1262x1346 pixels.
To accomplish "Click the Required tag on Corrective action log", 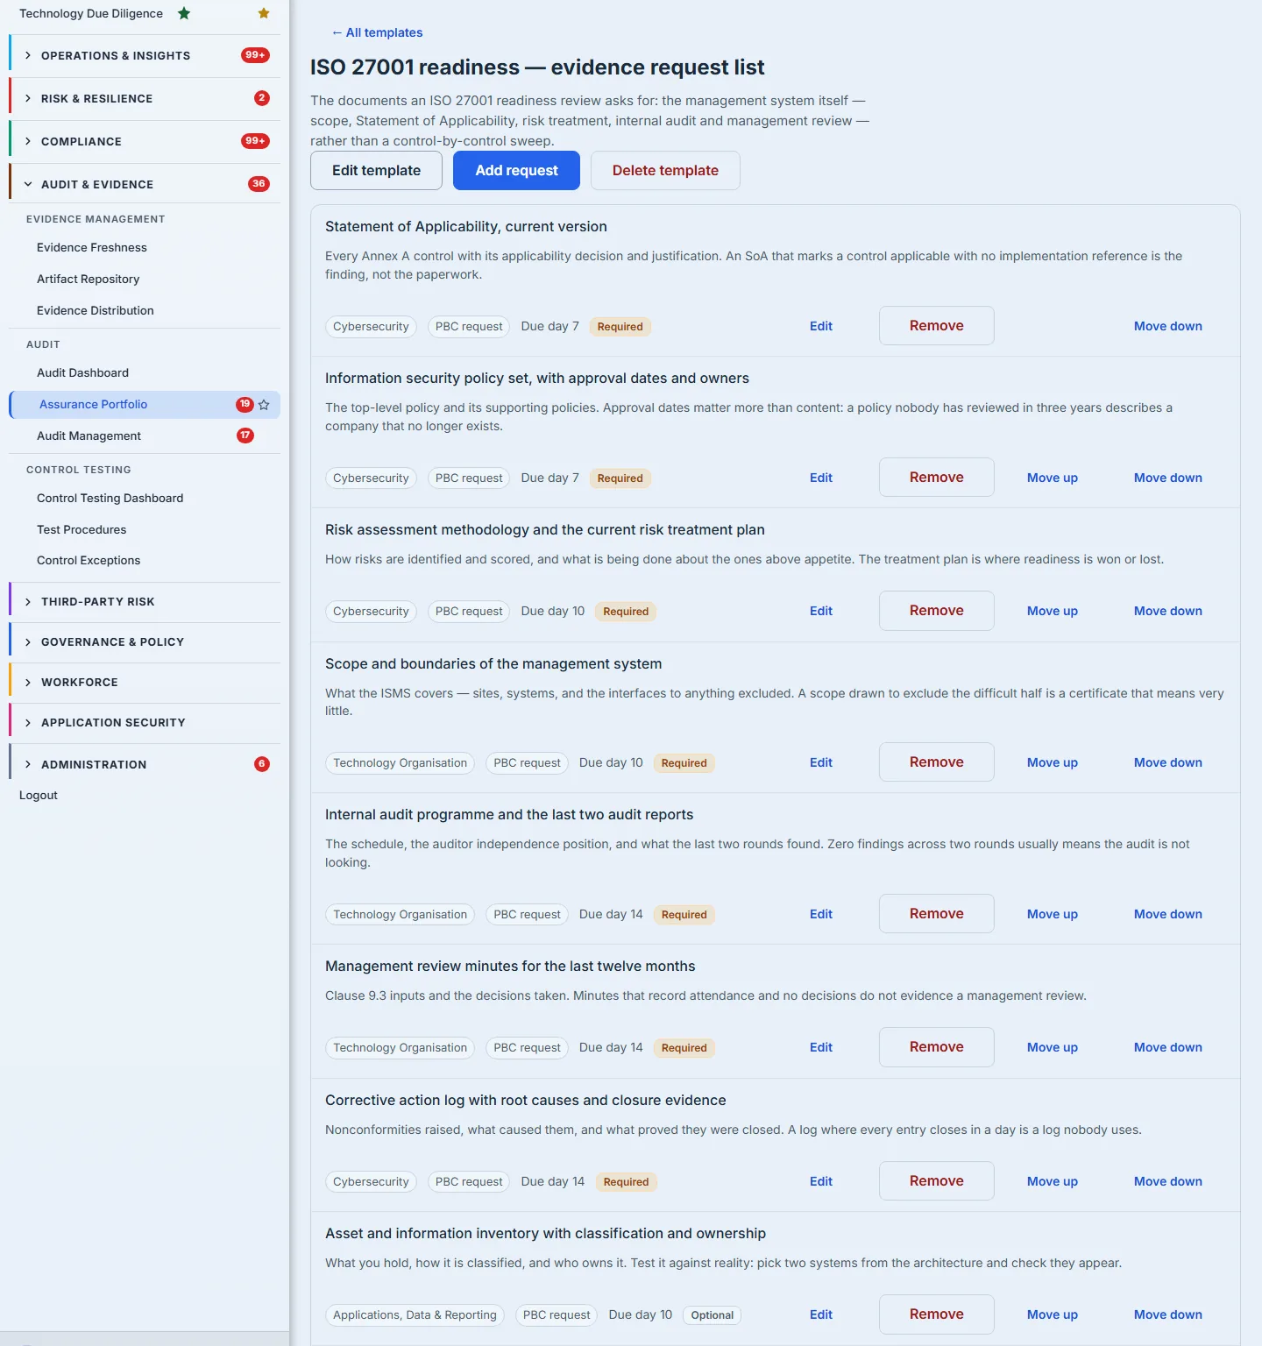I will coord(626,1182).
